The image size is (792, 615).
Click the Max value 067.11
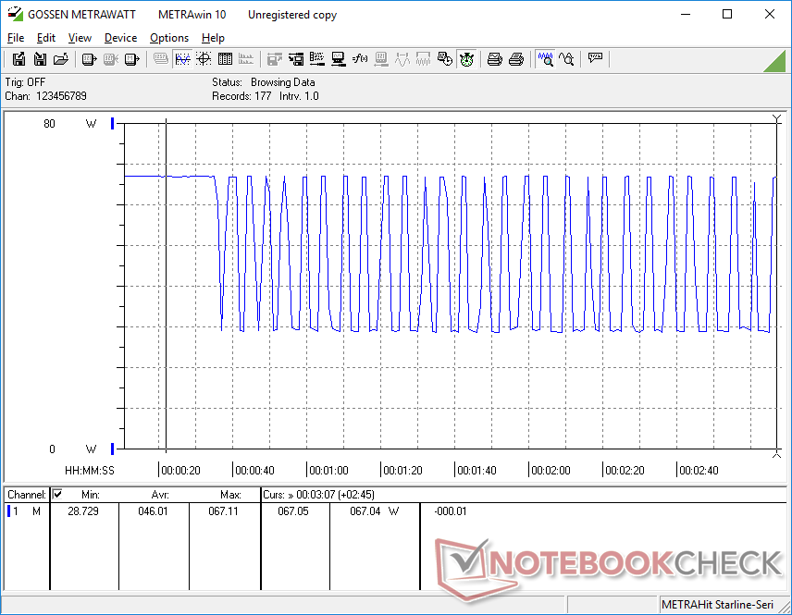coord(223,511)
